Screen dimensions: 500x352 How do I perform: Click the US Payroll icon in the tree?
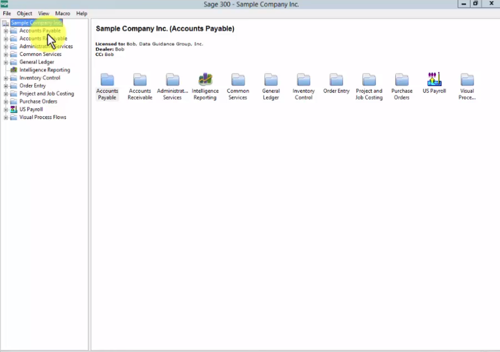[x=13, y=109]
